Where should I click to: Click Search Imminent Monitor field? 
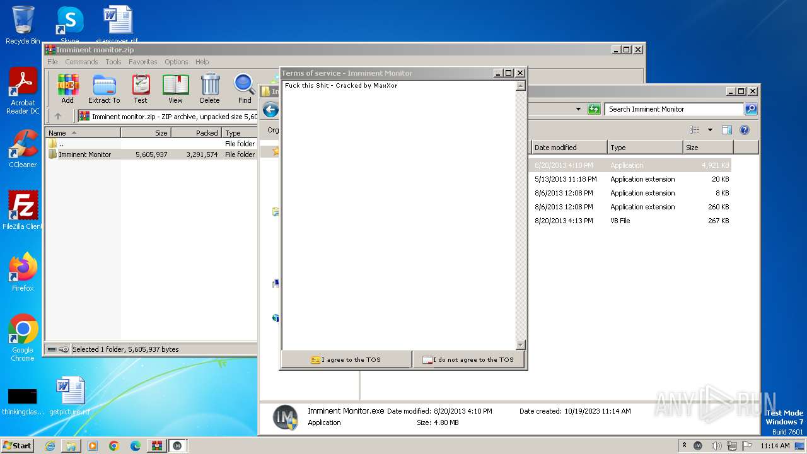click(675, 109)
